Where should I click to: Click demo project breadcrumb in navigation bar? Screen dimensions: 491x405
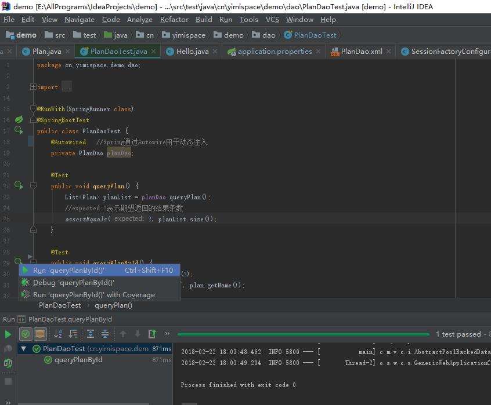[x=21, y=35]
